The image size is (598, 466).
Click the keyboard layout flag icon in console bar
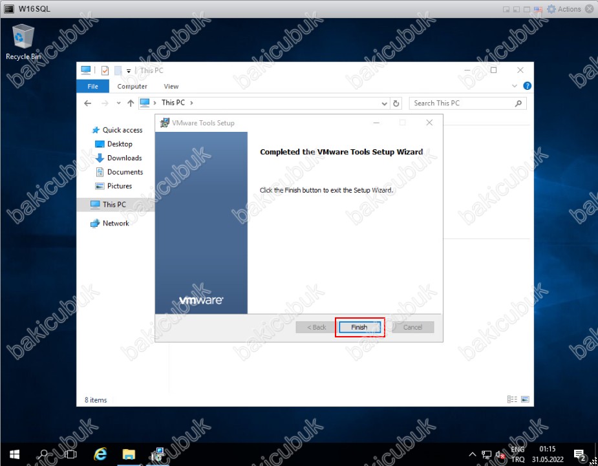[x=538, y=9]
